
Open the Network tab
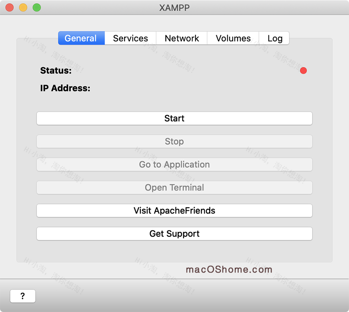point(182,38)
